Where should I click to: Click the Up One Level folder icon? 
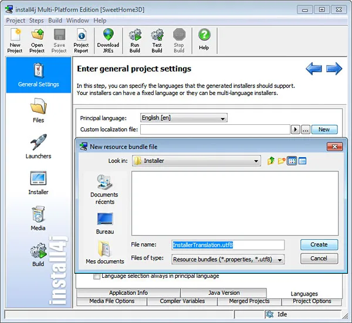click(271, 161)
